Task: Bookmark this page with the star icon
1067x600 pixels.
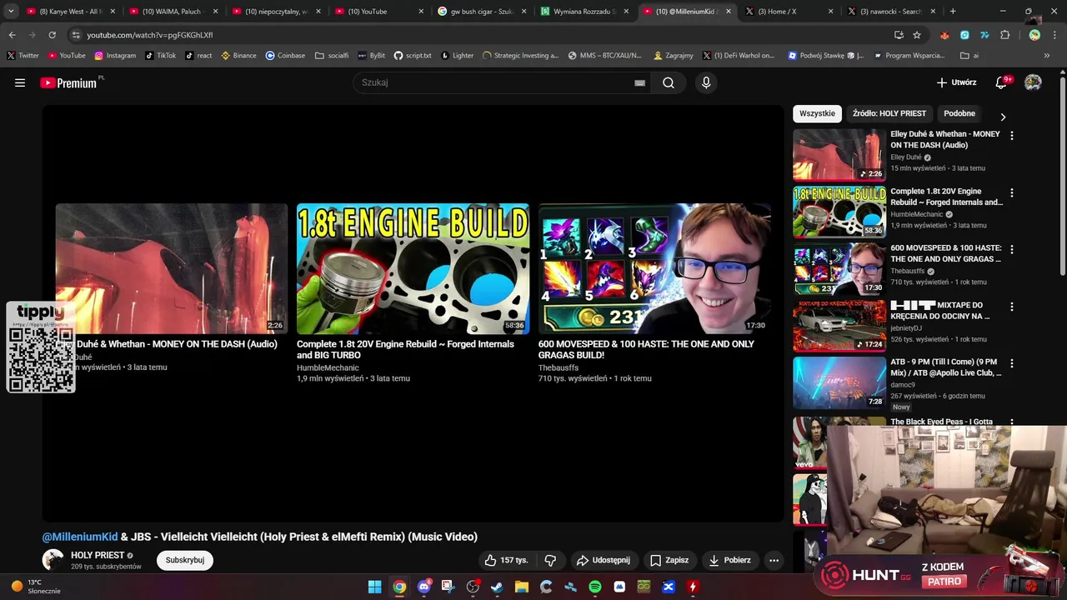Action: tap(917, 35)
